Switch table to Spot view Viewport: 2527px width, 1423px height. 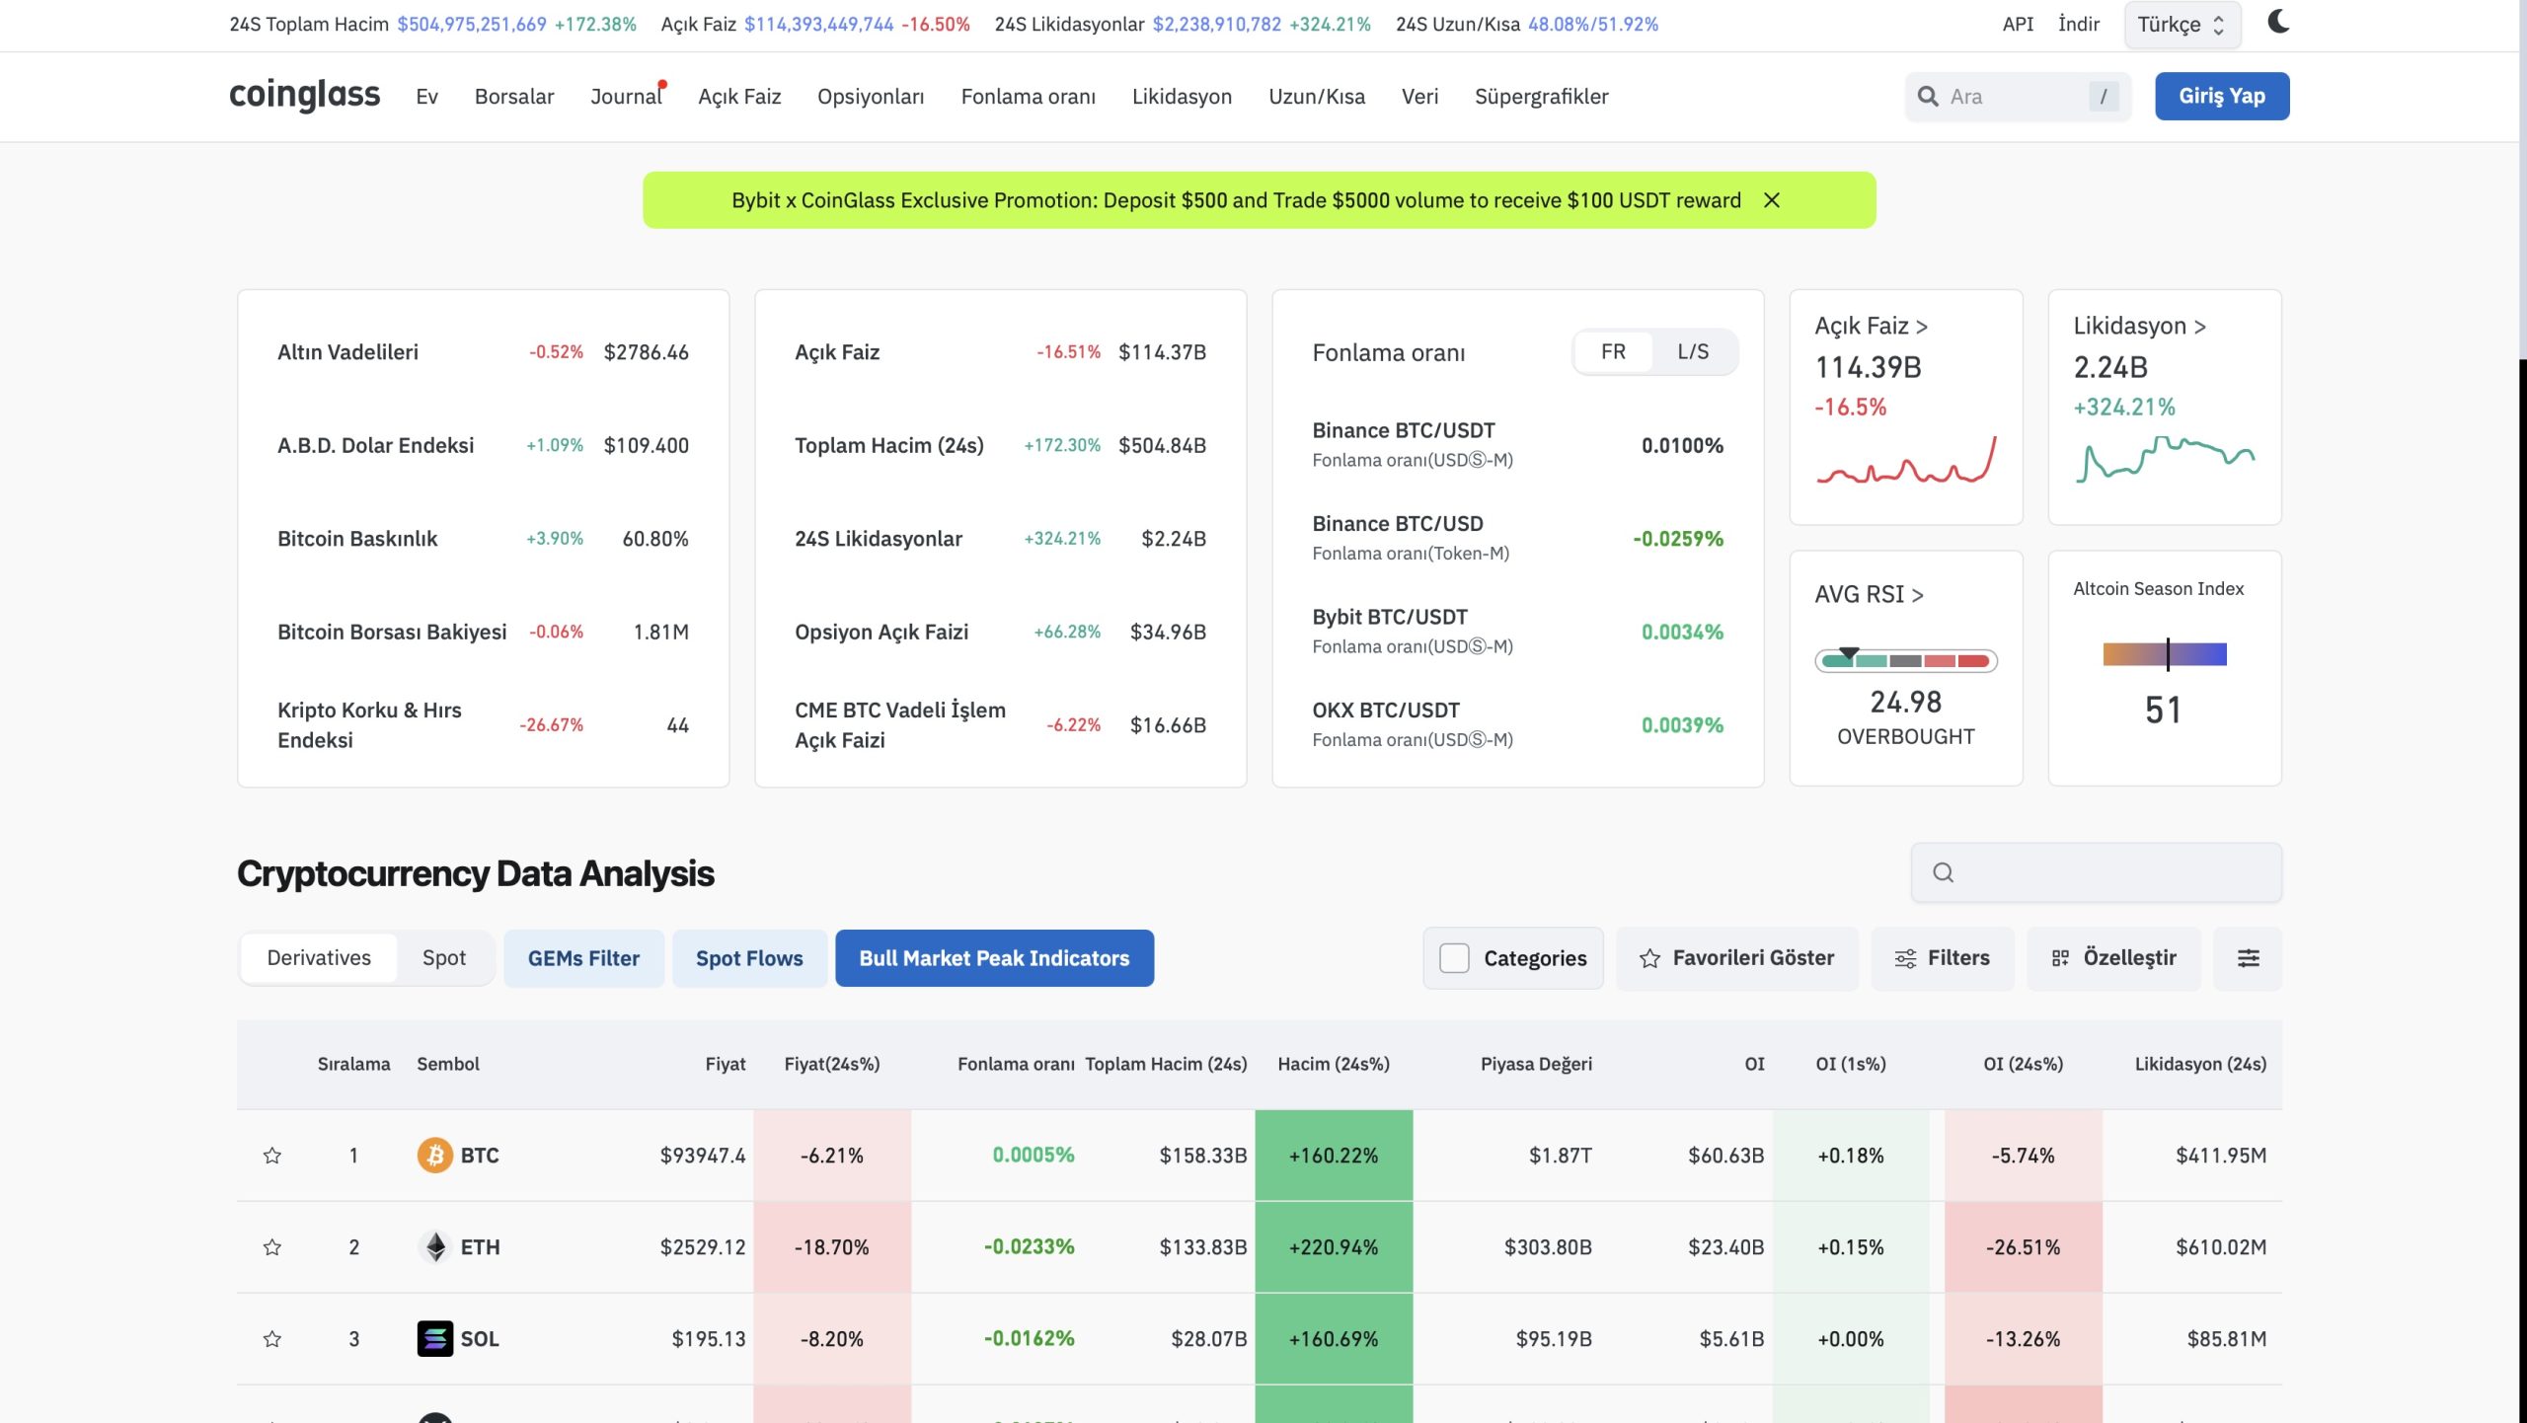tap(444, 958)
